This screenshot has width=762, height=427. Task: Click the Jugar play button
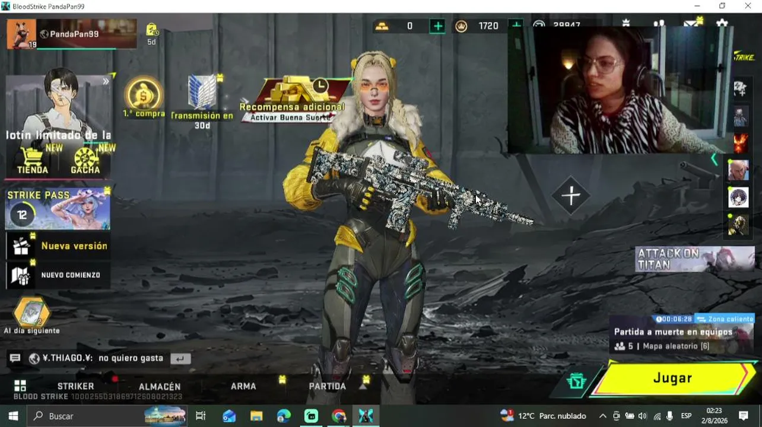click(x=672, y=378)
